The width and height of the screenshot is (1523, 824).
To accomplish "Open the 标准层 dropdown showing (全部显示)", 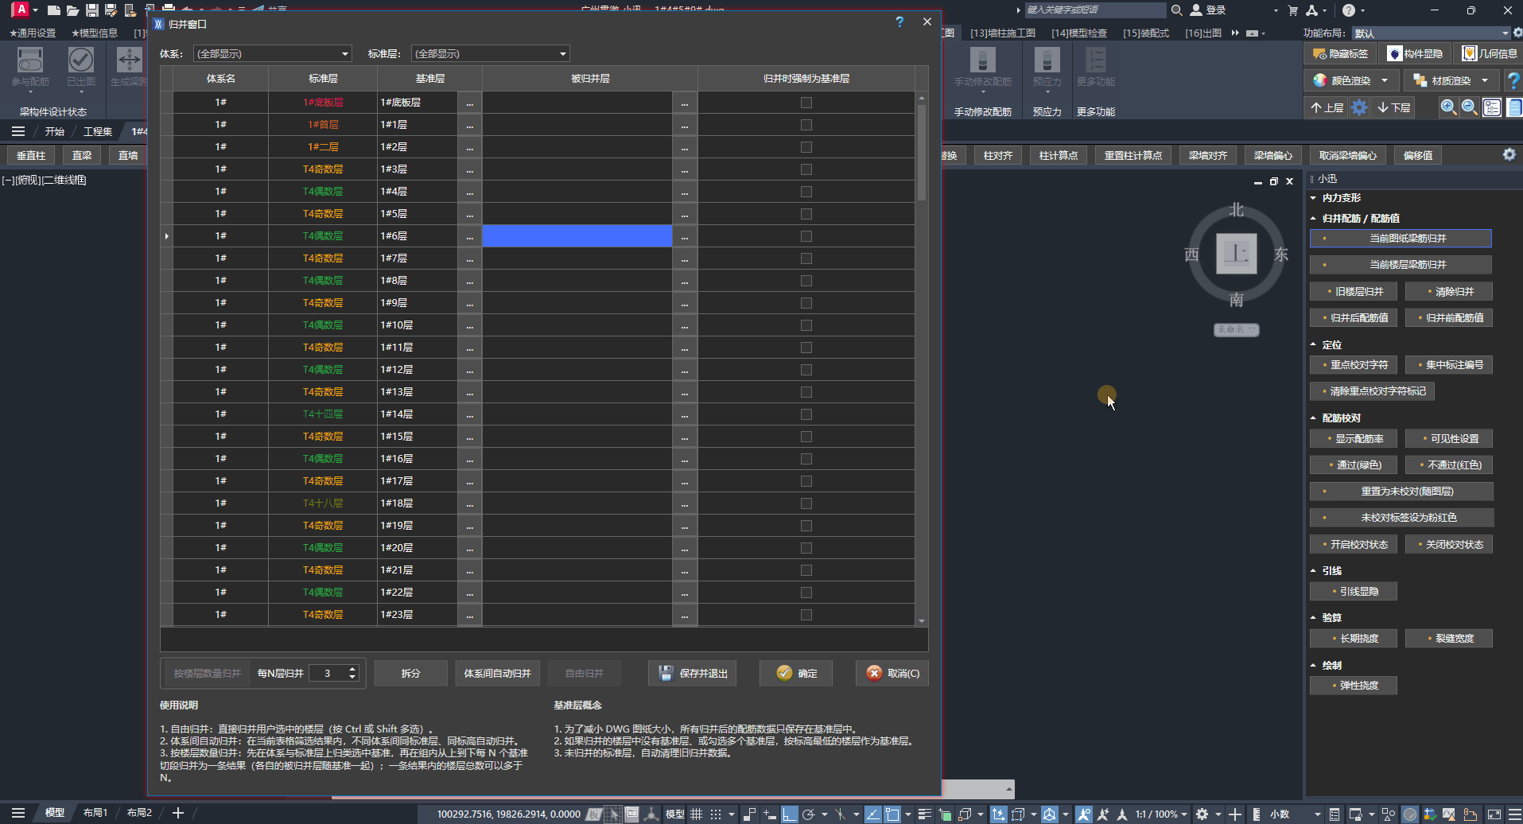I will coord(491,53).
